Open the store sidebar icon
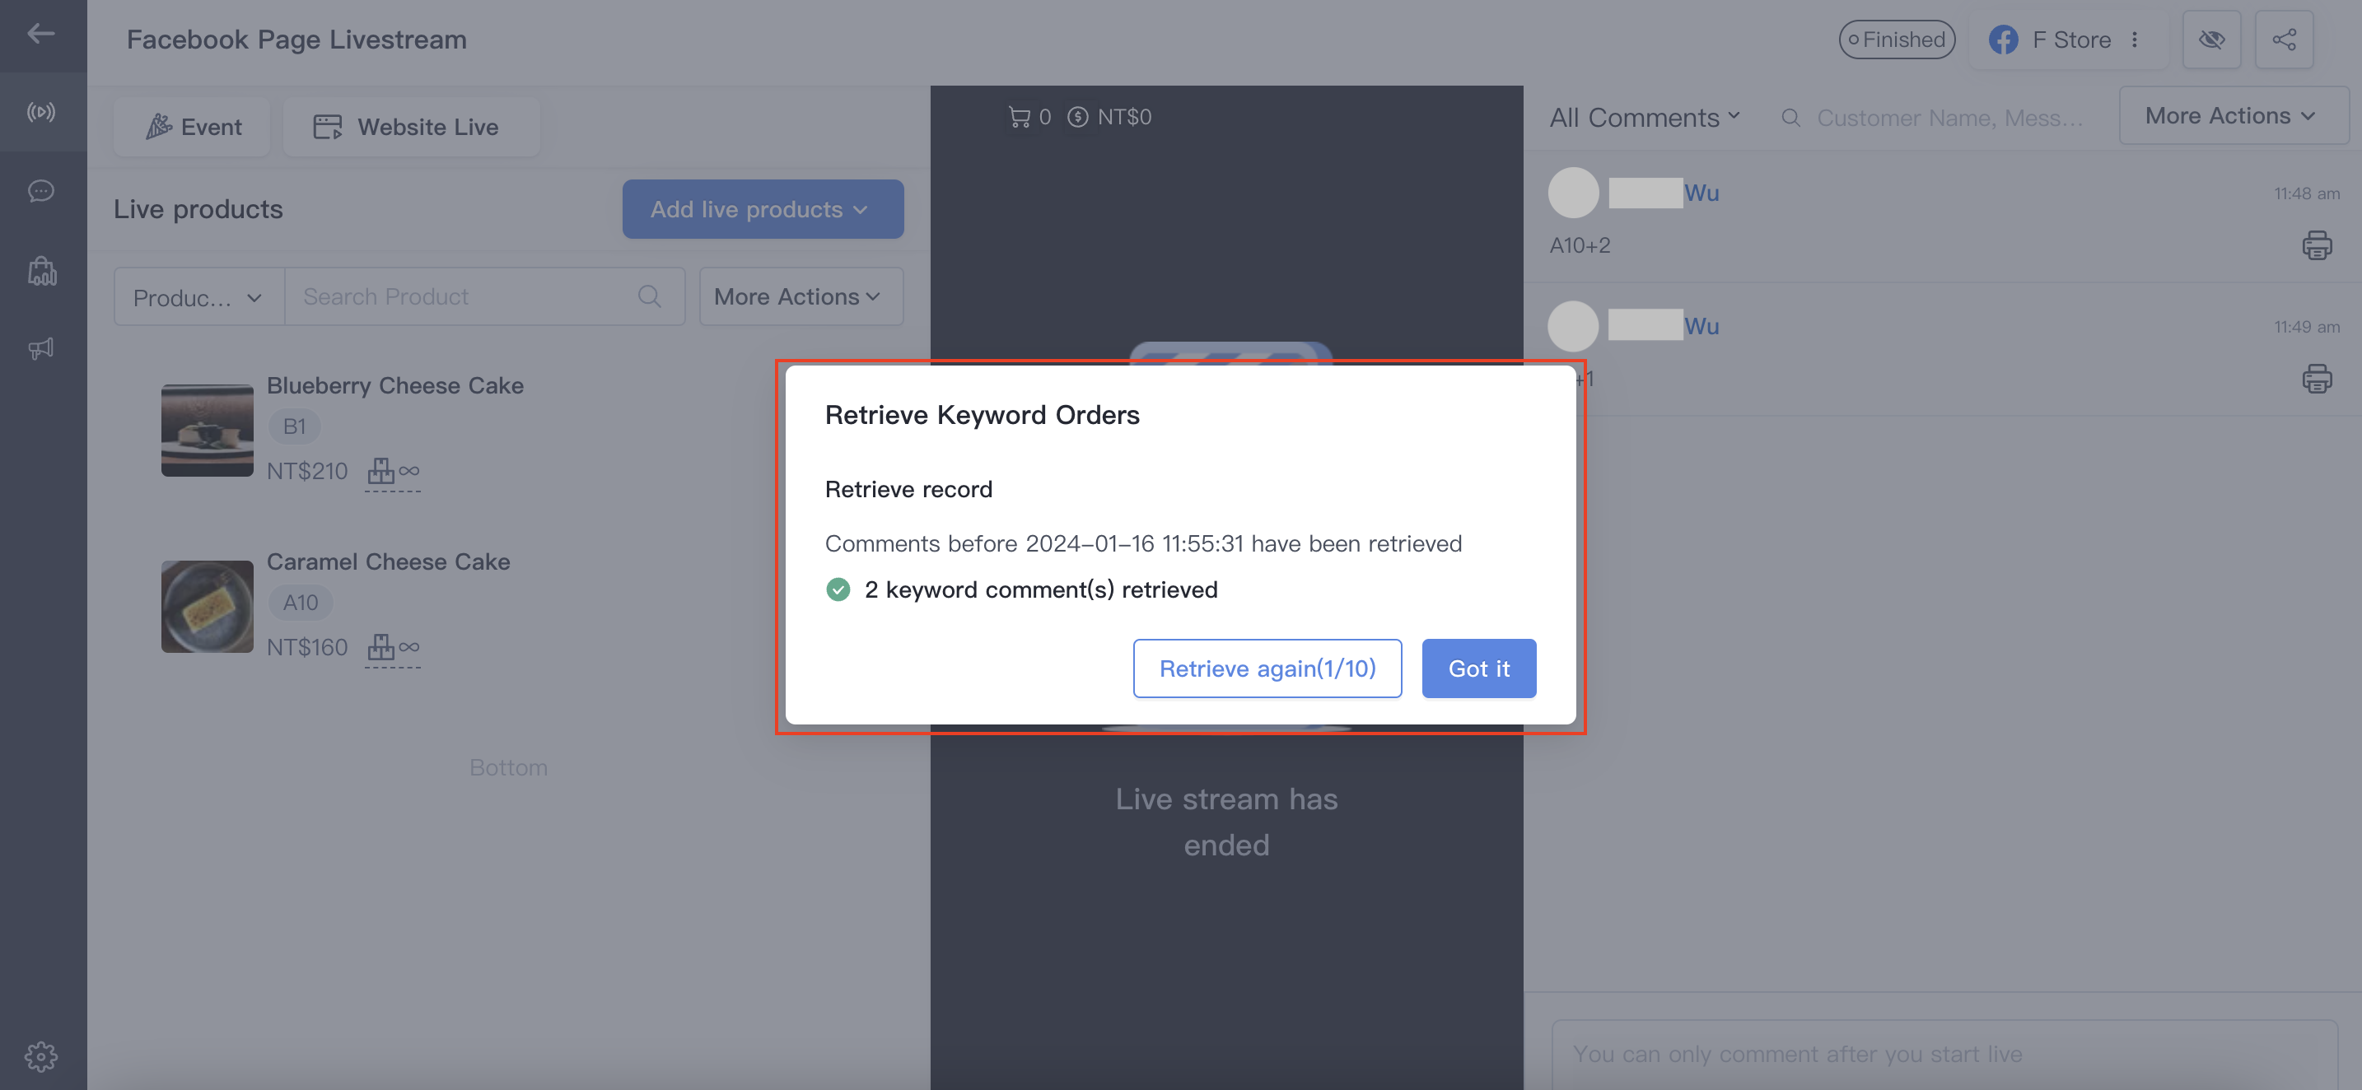2362x1090 pixels. tap(41, 270)
